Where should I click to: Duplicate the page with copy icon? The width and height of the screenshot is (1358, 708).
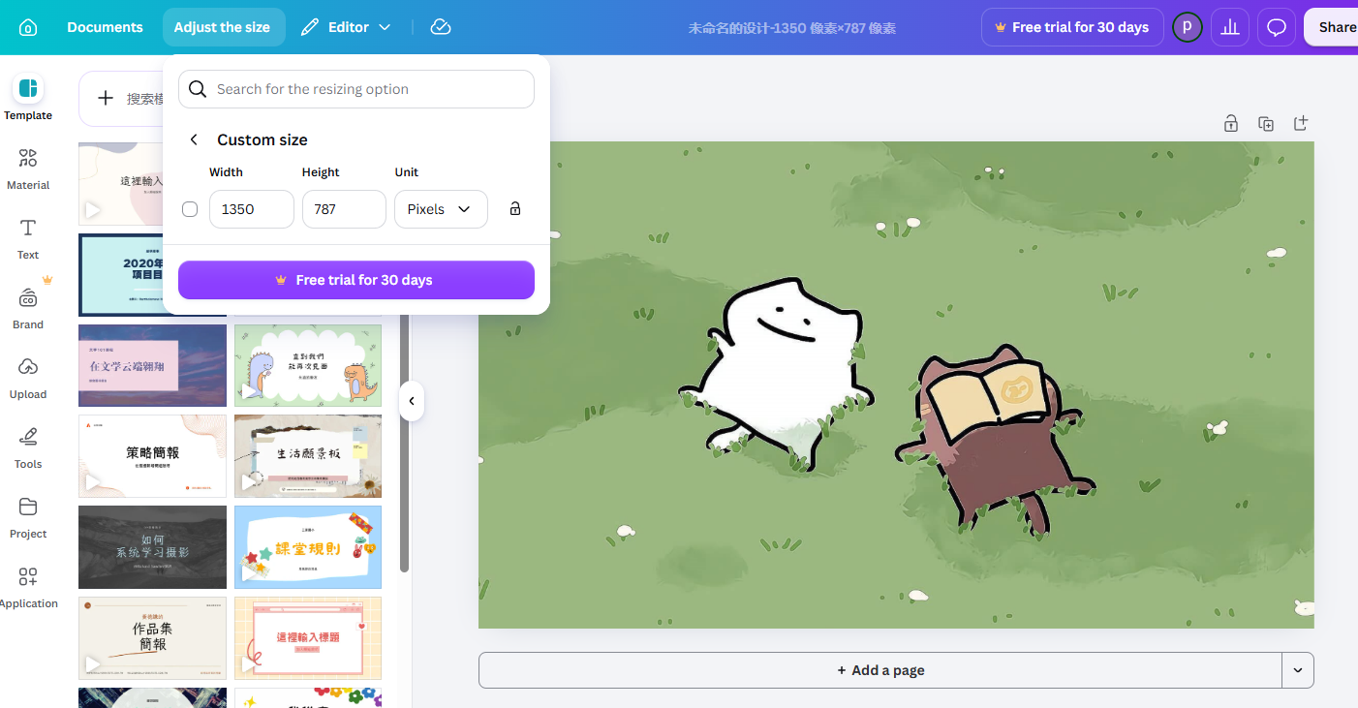coord(1266,123)
